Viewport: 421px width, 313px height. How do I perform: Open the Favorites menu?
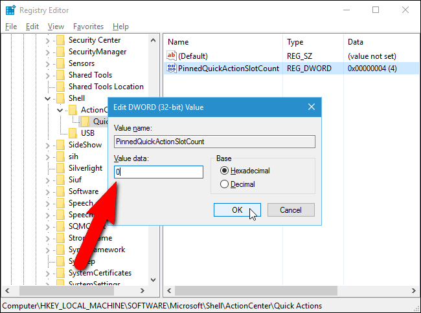(x=88, y=27)
